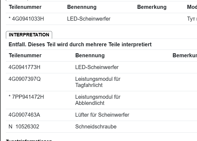Click the Entfall interpretation notice text
The height and width of the screenshot is (141, 197).
[80, 44]
